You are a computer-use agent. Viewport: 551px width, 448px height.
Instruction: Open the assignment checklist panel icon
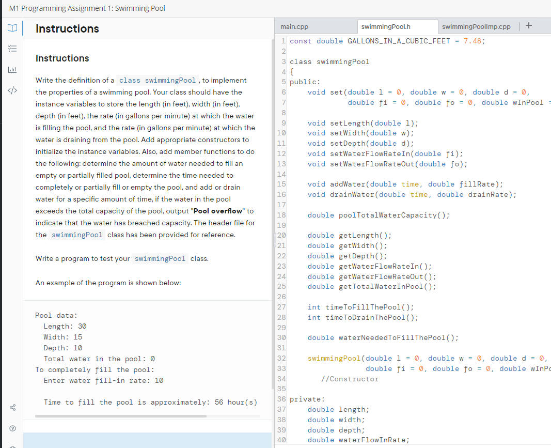(12, 49)
